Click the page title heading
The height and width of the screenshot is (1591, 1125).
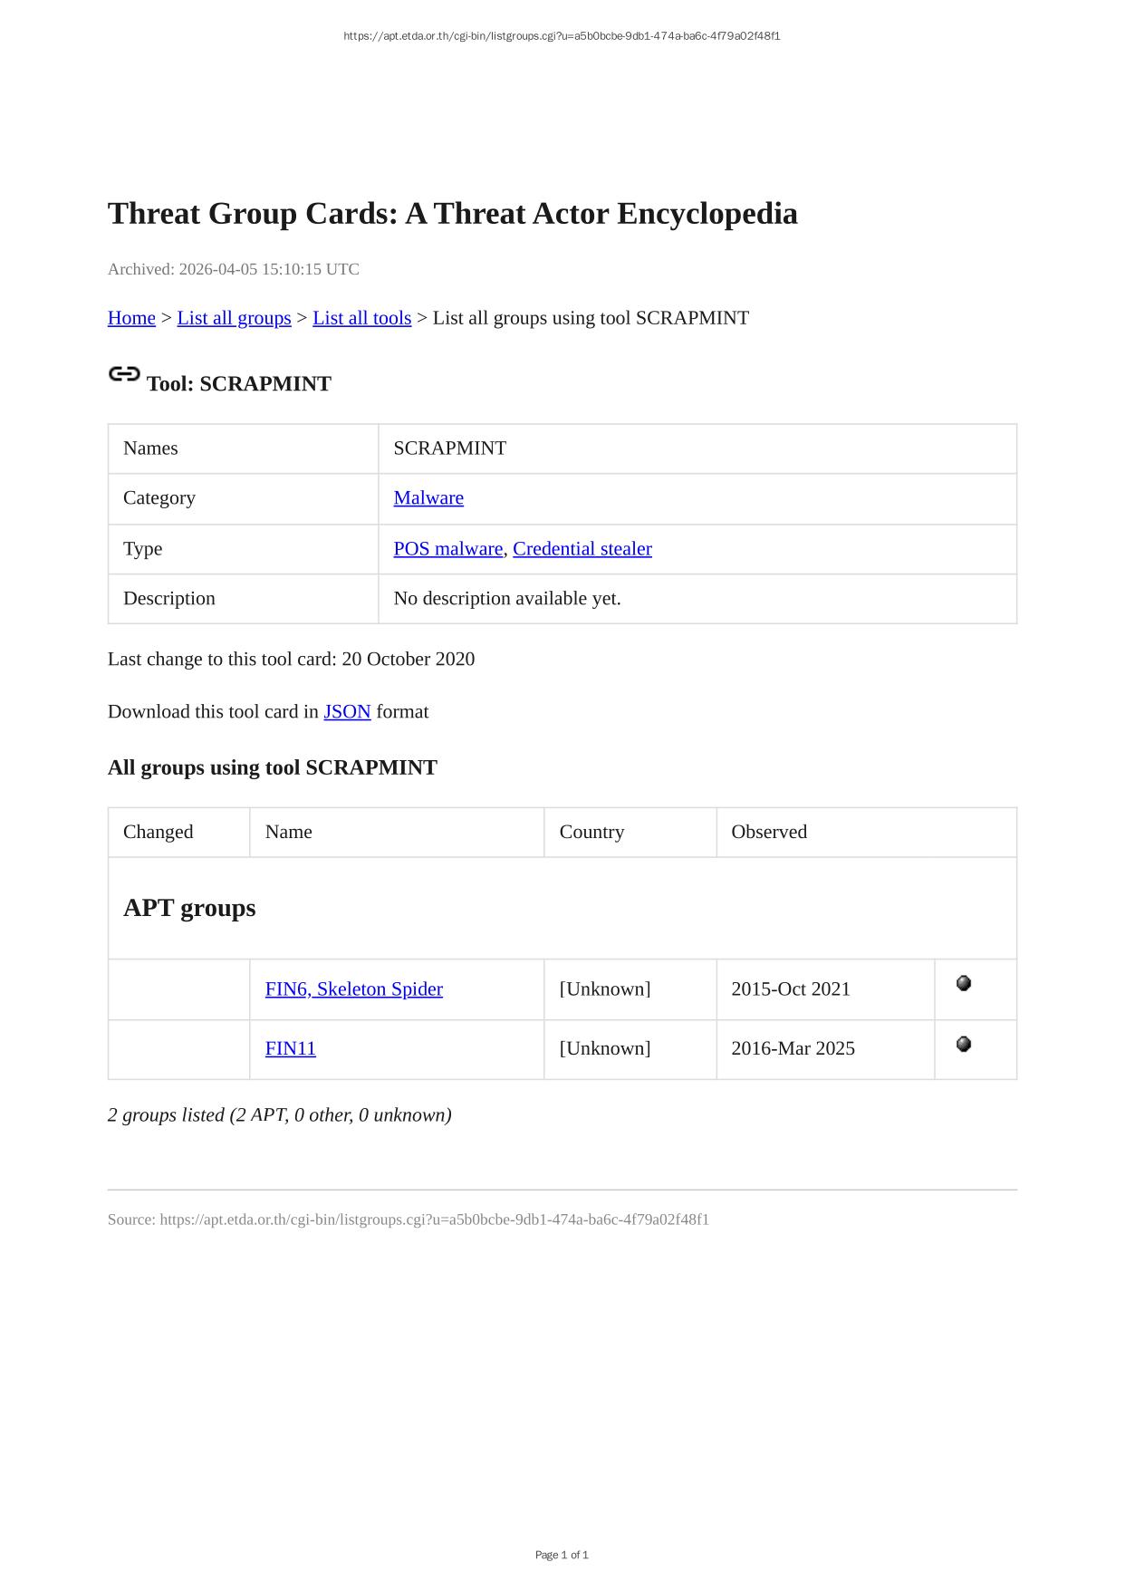[452, 214]
